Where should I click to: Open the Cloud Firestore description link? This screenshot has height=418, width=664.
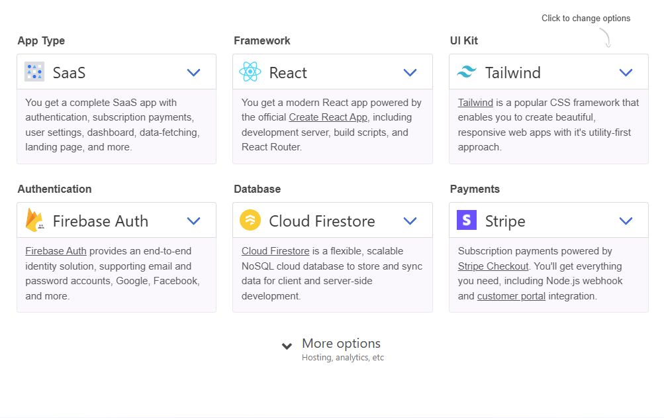(275, 251)
